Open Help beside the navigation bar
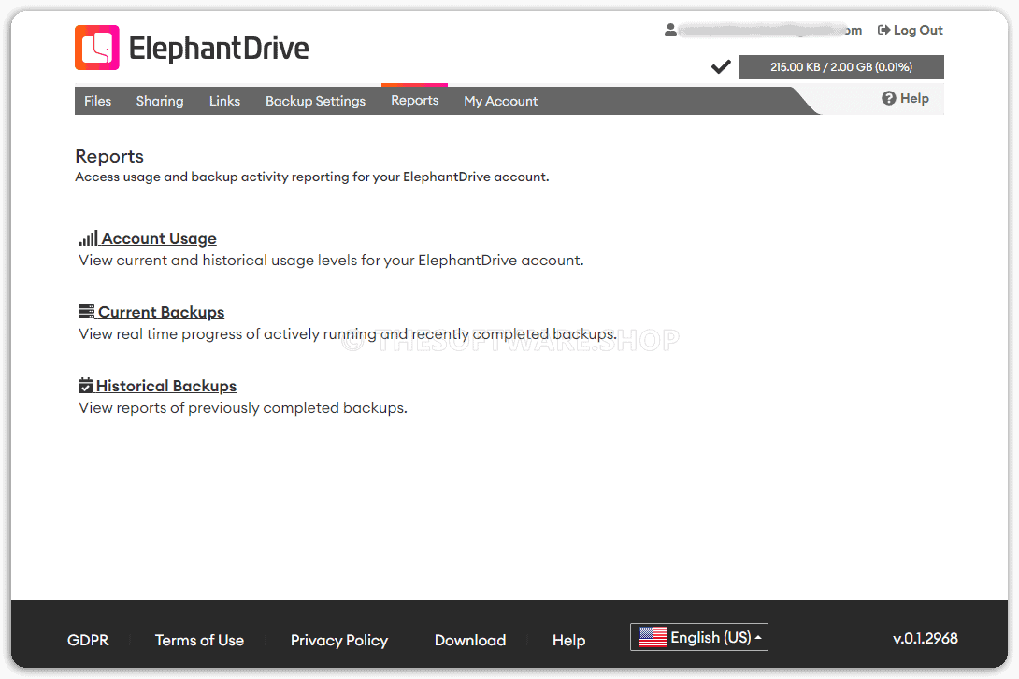 coord(905,99)
